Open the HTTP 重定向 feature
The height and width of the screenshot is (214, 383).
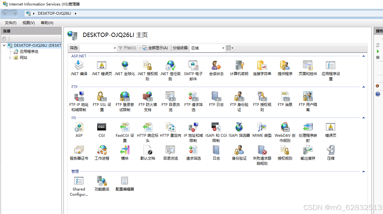[170, 130]
